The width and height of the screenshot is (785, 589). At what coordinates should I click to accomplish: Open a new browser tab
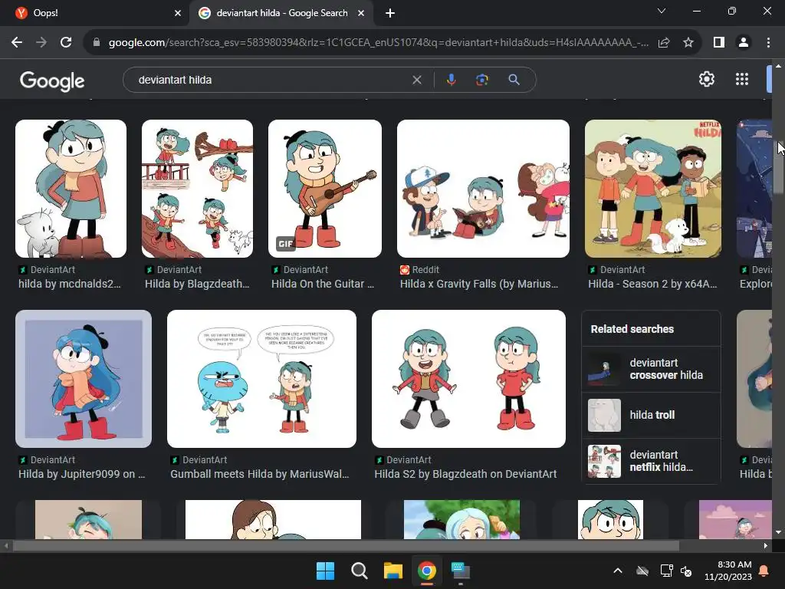point(390,13)
